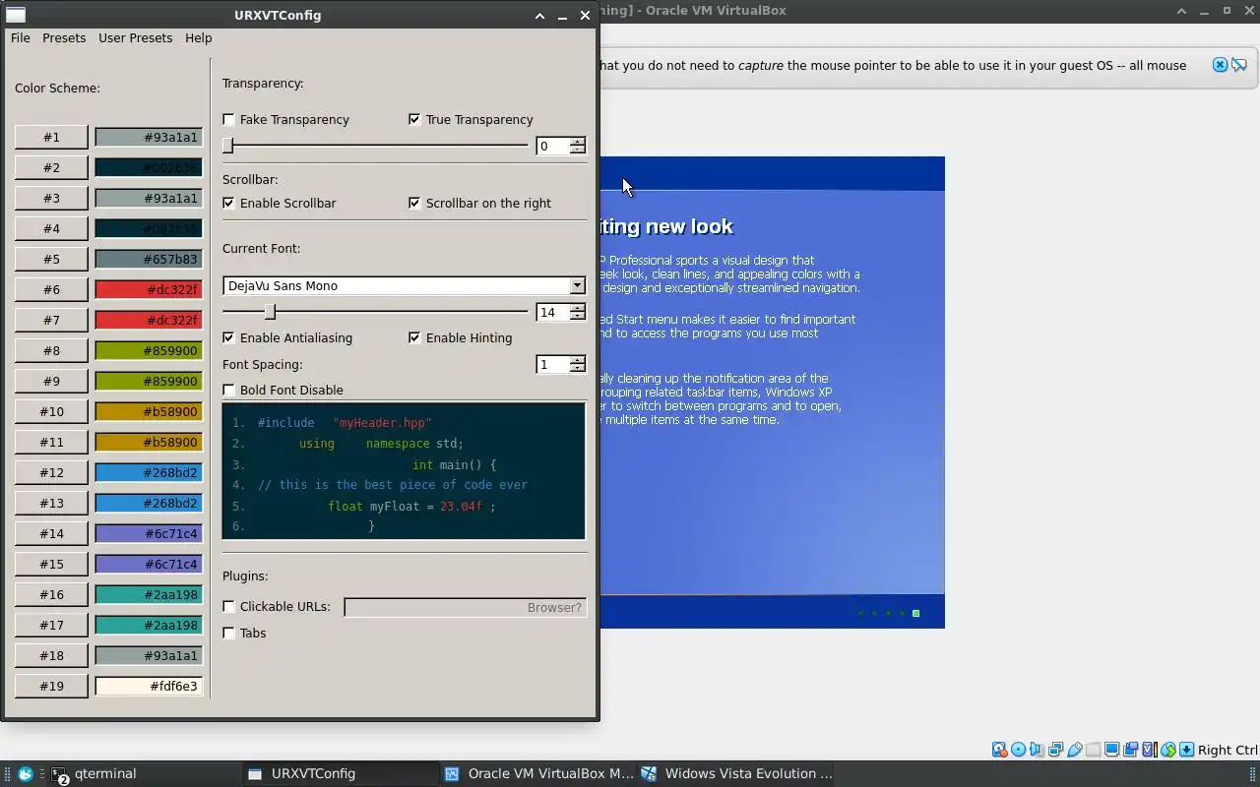1260x787 pixels.
Task: Click the #657b83 swatch beside #5
Action: (x=149, y=259)
